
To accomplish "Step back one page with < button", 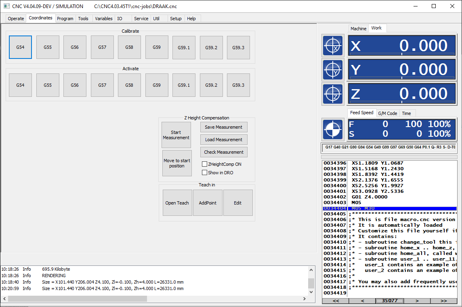I will (362, 301).
